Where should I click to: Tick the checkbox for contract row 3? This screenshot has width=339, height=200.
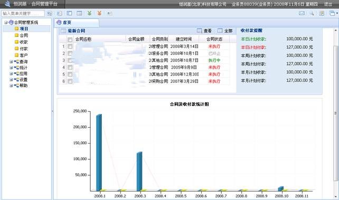tap(70, 60)
